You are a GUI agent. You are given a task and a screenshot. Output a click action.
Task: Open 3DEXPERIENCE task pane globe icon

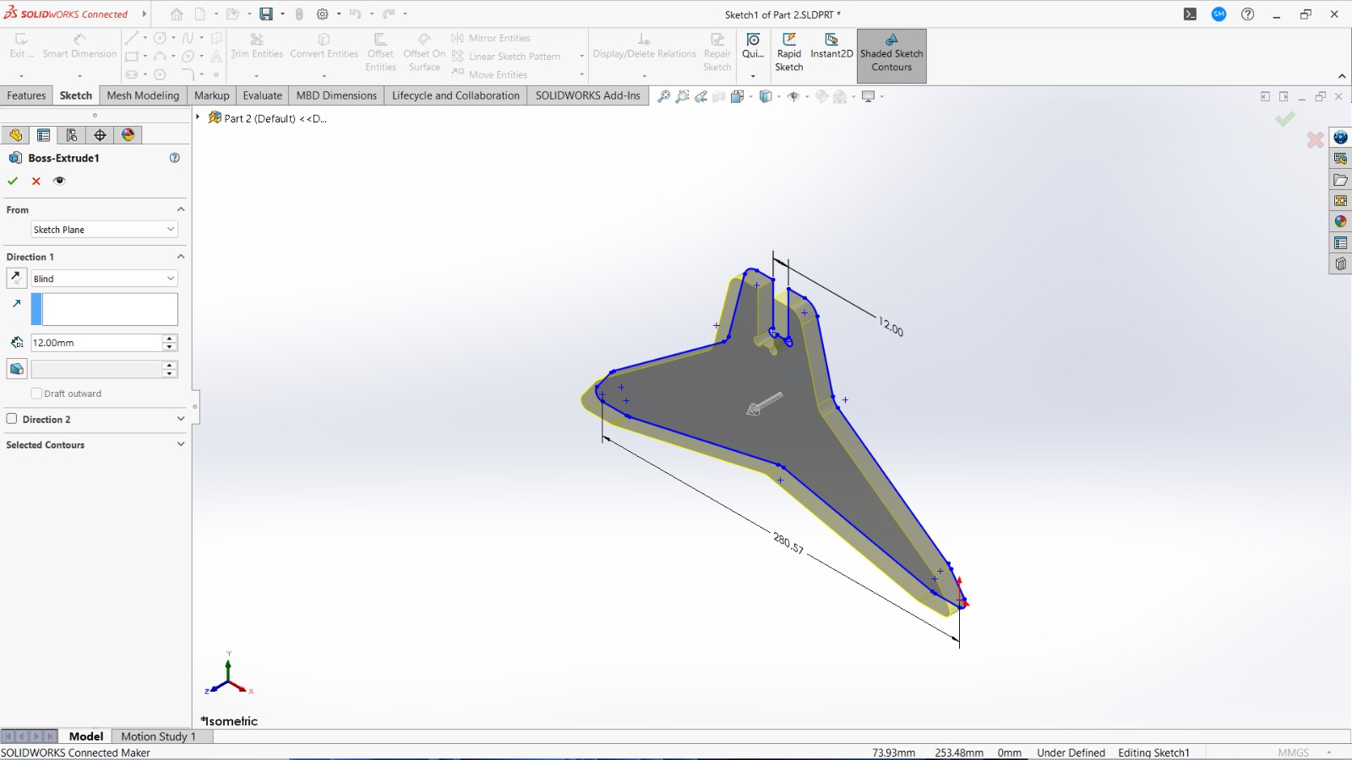pos(1340,138)
